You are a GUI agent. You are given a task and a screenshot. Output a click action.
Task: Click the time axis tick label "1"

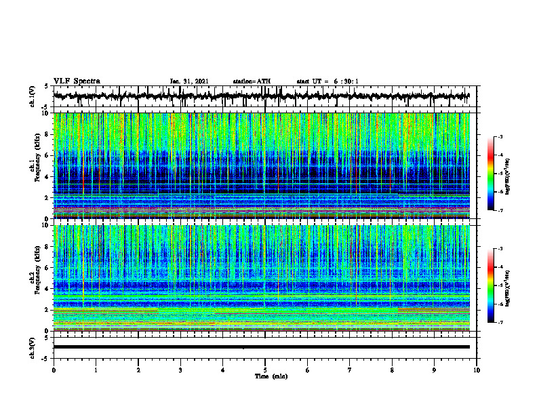(96, 370)
